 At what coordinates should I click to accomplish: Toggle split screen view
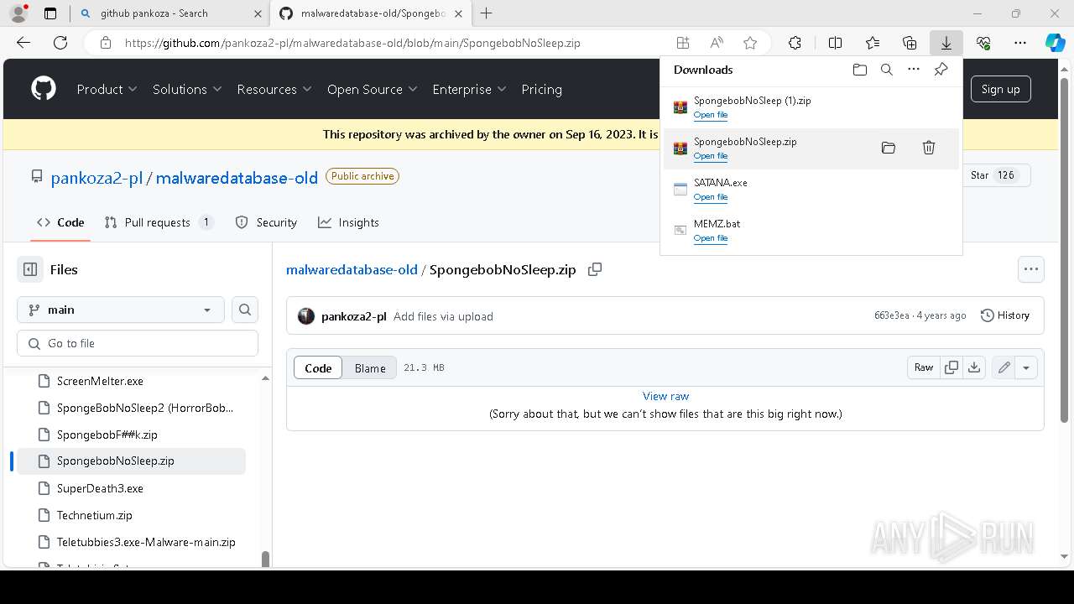click(835, 43)
